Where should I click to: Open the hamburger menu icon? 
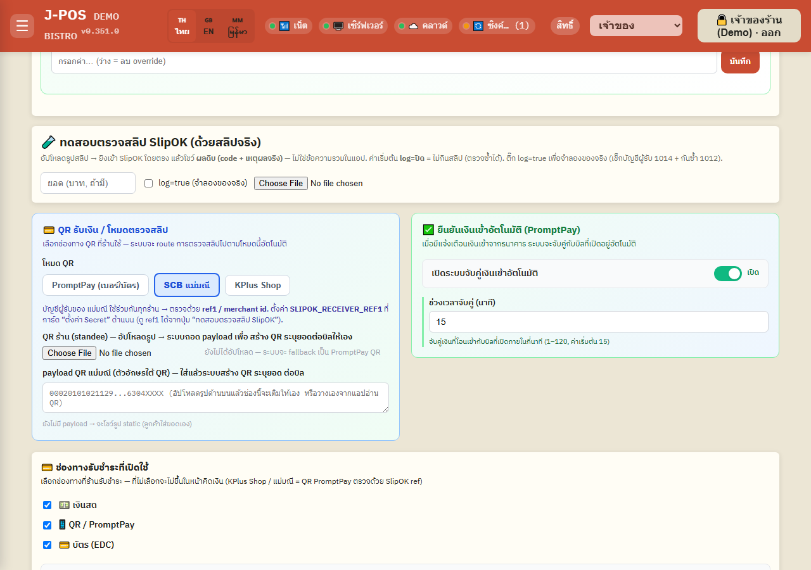[22, 26]
